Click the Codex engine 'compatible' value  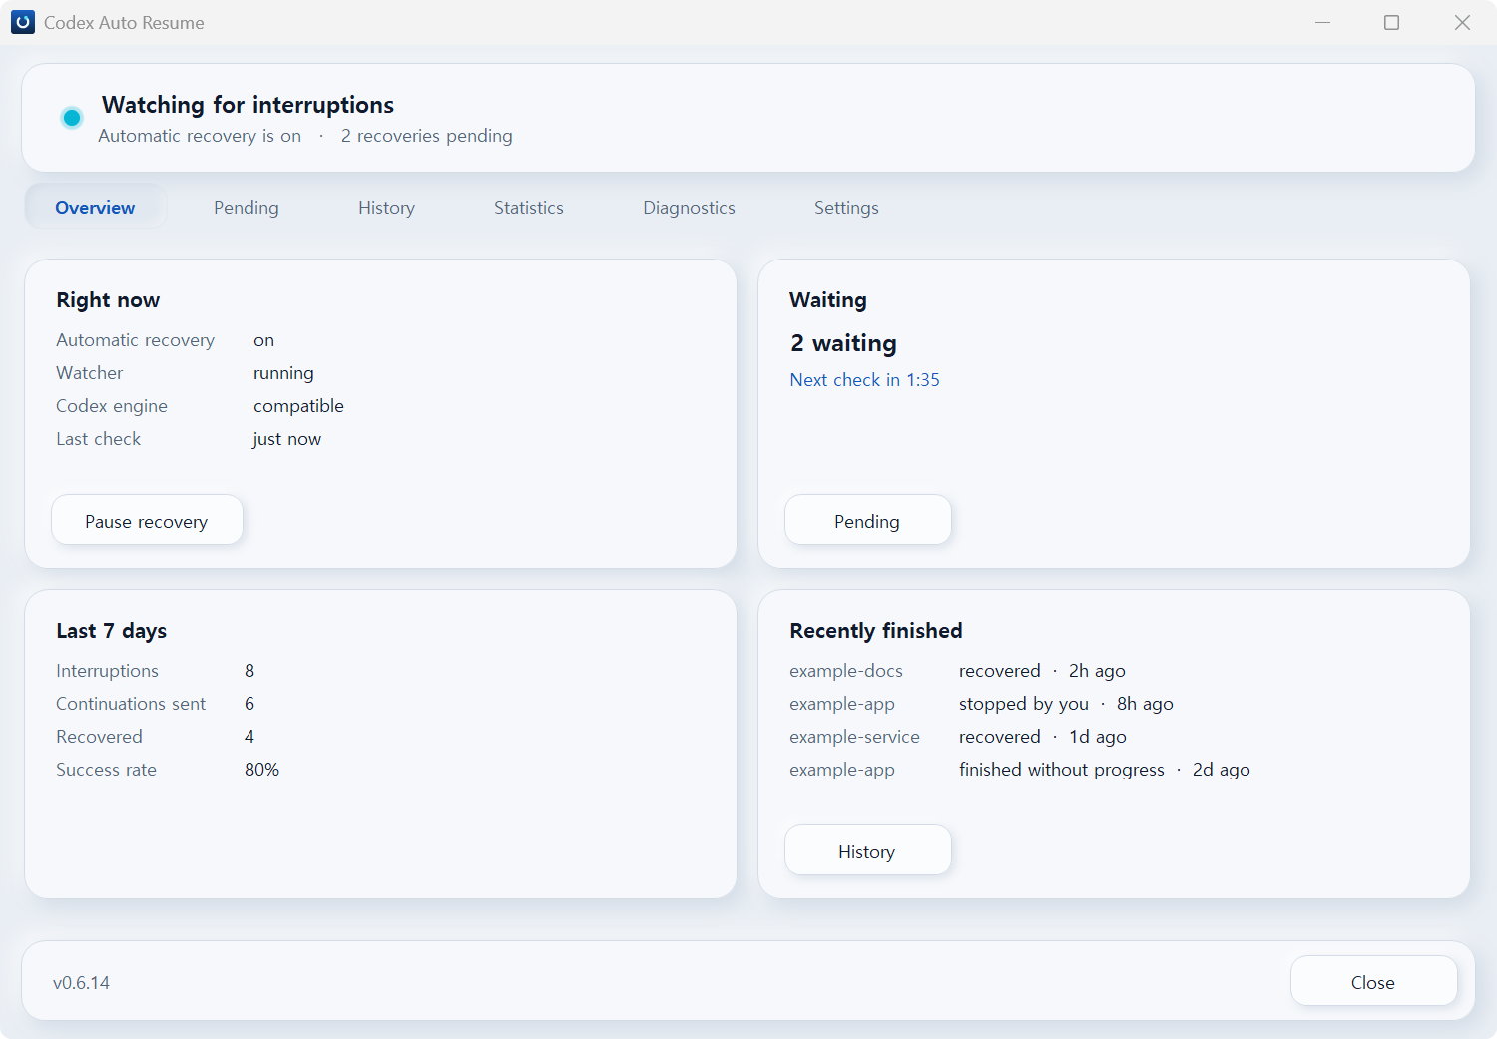[x=298, y=406]
